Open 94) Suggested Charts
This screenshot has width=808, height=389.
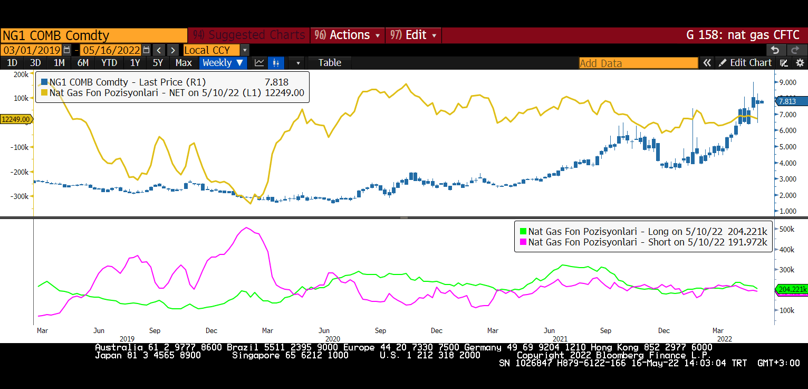click(249, 35)
